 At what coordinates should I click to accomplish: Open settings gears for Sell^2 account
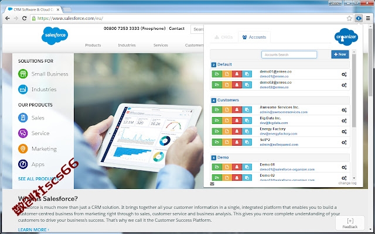tap(344, 143)
